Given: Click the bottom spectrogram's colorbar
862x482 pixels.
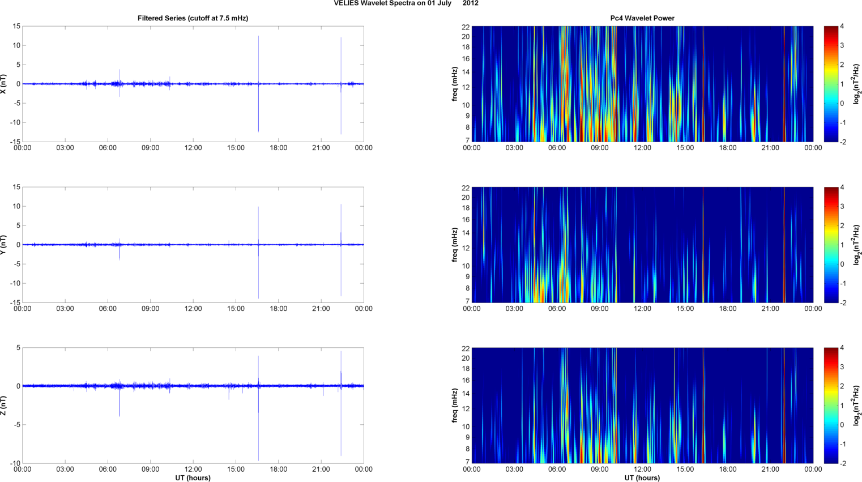Looking at the screenshot, I should 830,406.
